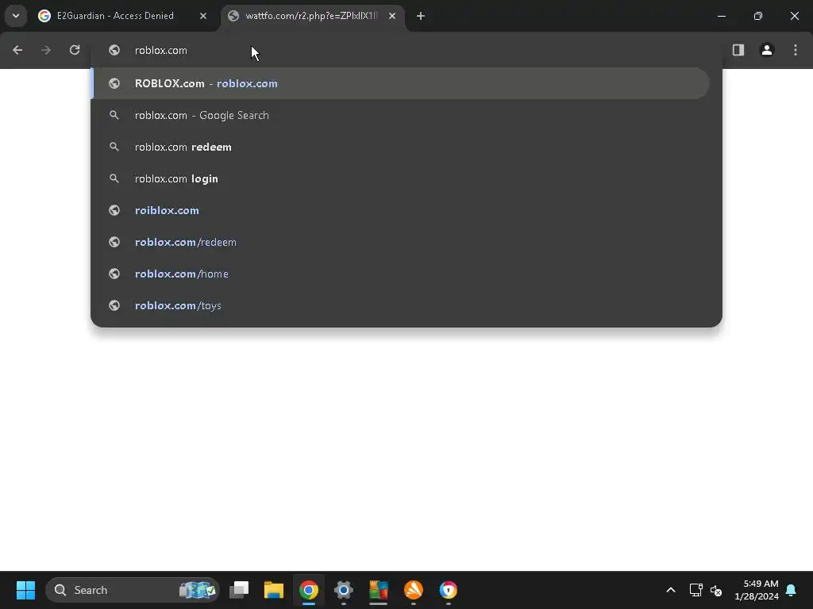Image resolution: width=813 pixels, height=609 pixels.
Task: Open a new tab with plus button
Action: coord(421,16)
